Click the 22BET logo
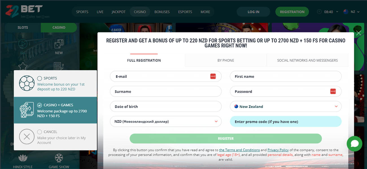Image resolution: width=367 pixels, height=169 pixels. [x=24, y=11]
